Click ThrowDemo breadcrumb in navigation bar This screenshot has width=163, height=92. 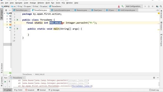pyautogui.click(x=55, y=6)
